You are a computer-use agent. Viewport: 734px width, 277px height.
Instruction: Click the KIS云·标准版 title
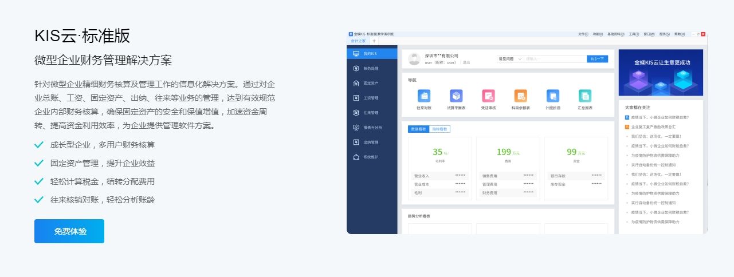(x=82, y=36)
